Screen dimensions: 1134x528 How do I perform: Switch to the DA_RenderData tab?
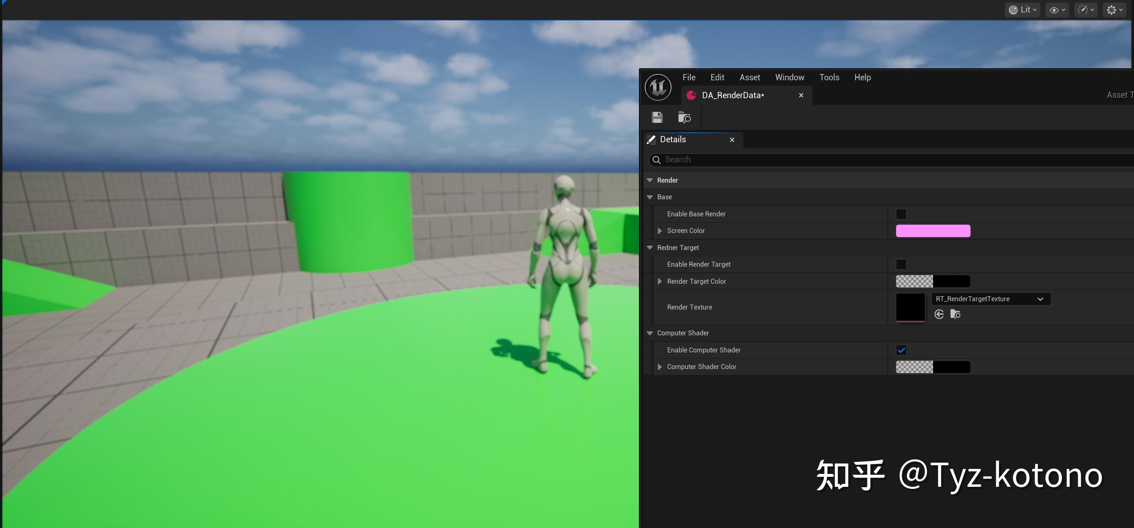click(x=732, y=95)
